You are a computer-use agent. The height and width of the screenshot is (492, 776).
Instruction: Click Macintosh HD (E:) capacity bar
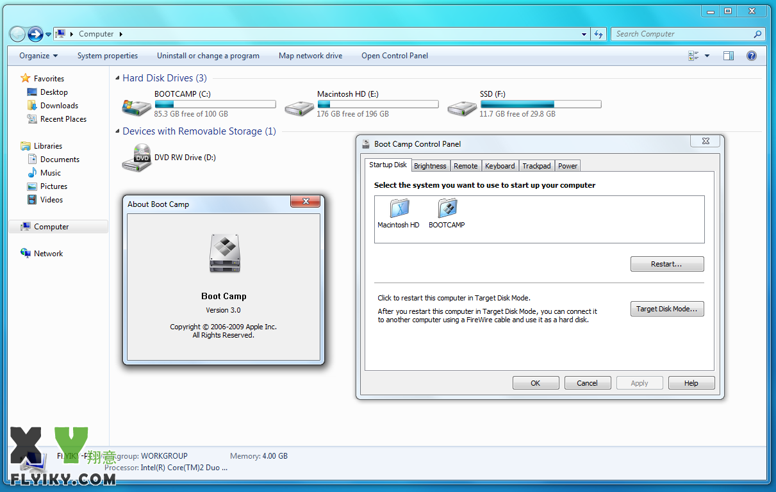[378, 104]
